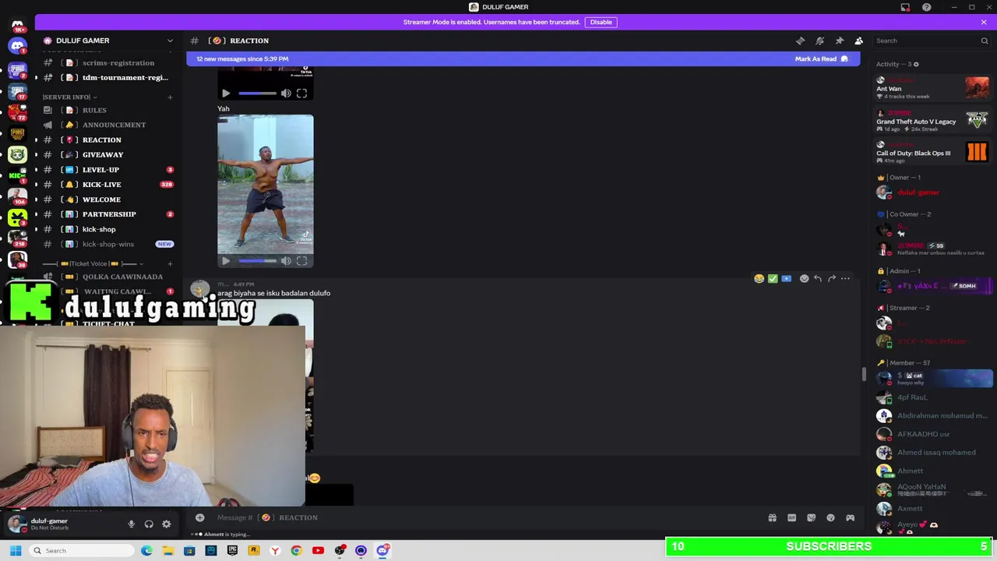The height and width of the screenshot is (561, 997).
Task: Mark As Read the new messages
Action: coord(821,58)
